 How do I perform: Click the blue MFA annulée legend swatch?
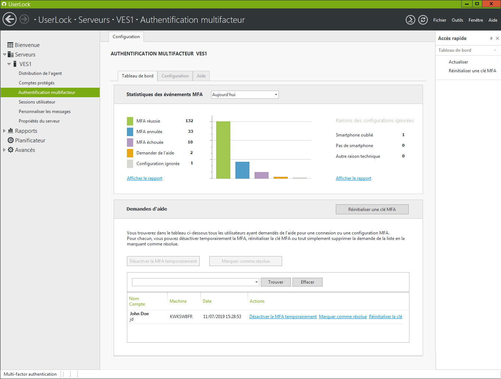pos(130,132)
